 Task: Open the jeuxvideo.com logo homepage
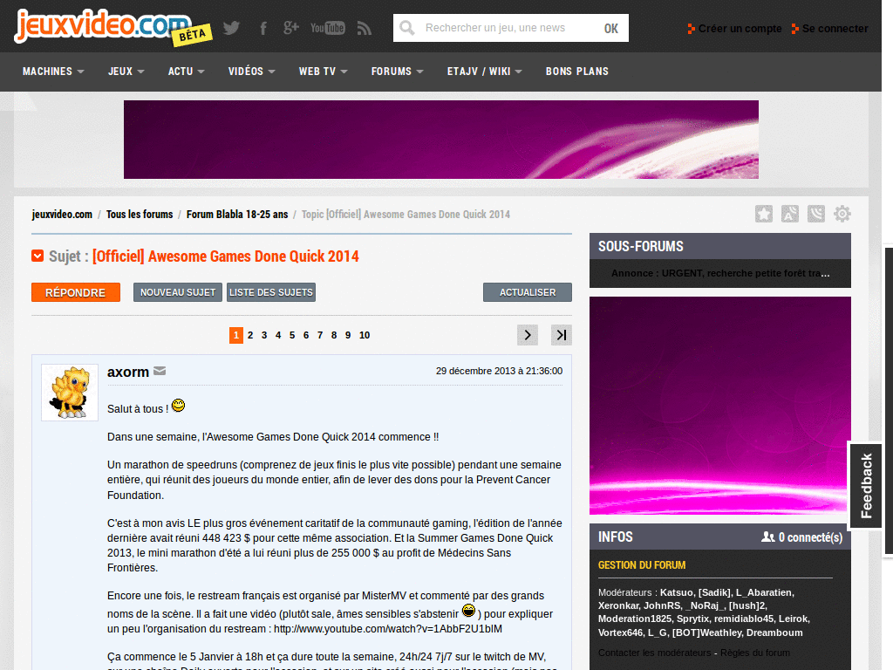click(x=103, y=25)
